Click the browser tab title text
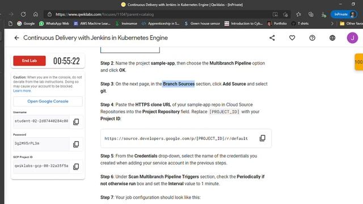 185,5
